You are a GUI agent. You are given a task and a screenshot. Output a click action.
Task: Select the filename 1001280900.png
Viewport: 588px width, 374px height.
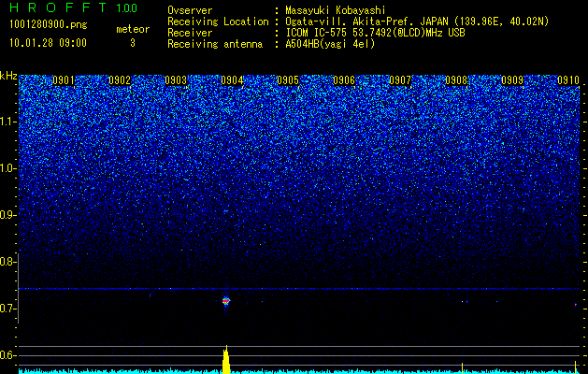coord(49,25)
